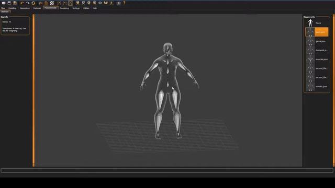Apply left-to-right symmetry icon
This screenshot has width=335, height=188.
tap(65, 3)
